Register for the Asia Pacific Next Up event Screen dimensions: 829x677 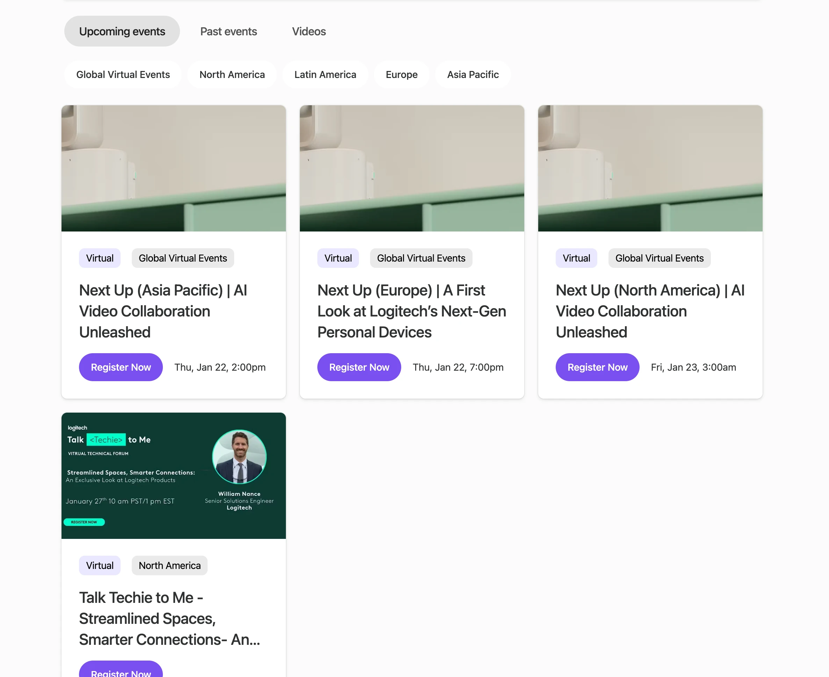click(x=121, y=367)
